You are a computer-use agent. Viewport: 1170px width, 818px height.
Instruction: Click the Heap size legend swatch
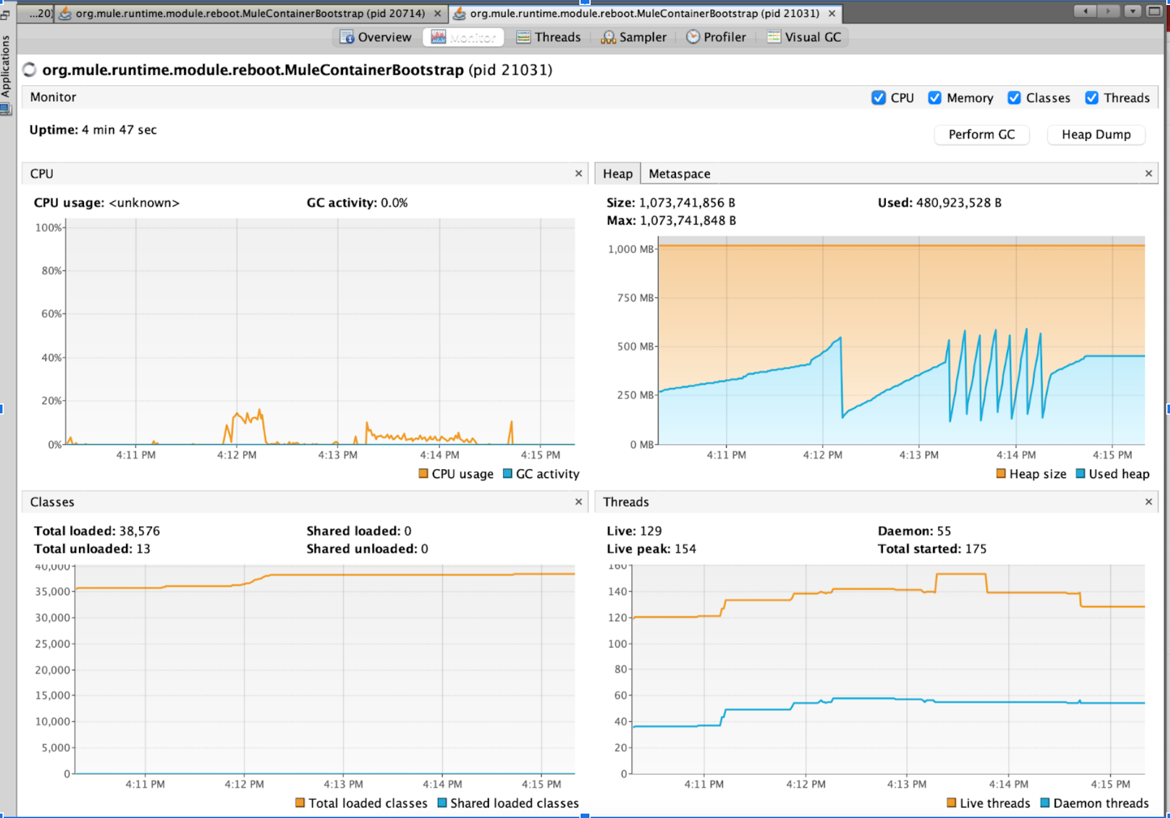pos(1001,474)
